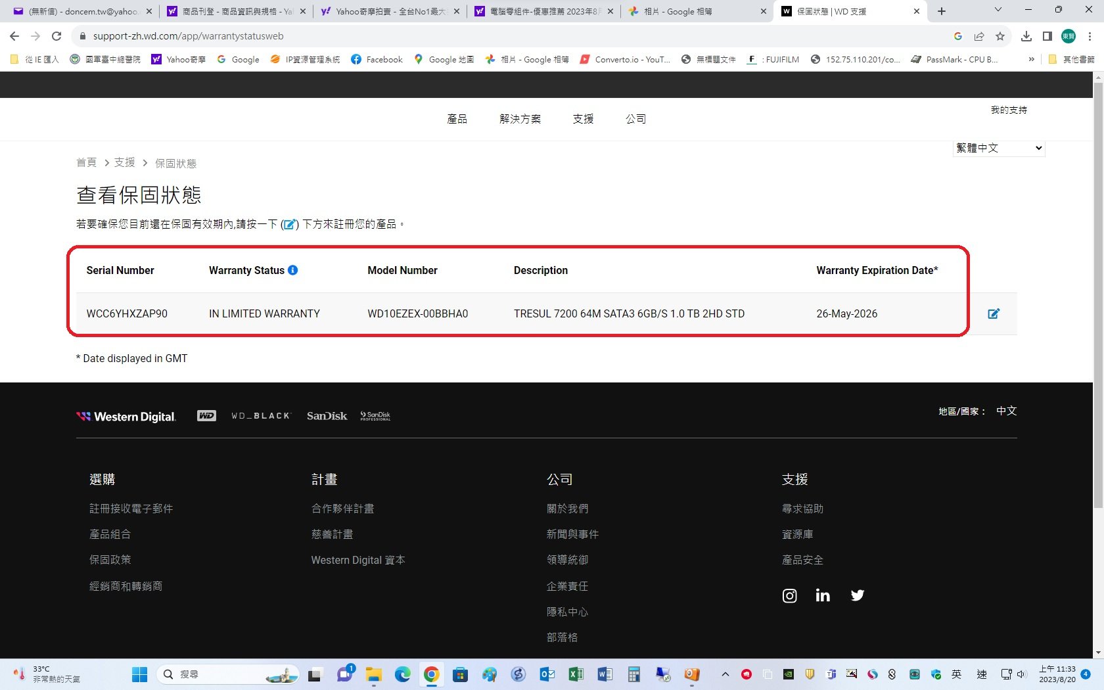Open Chrome three-dot menu

tap(1090, 36)
